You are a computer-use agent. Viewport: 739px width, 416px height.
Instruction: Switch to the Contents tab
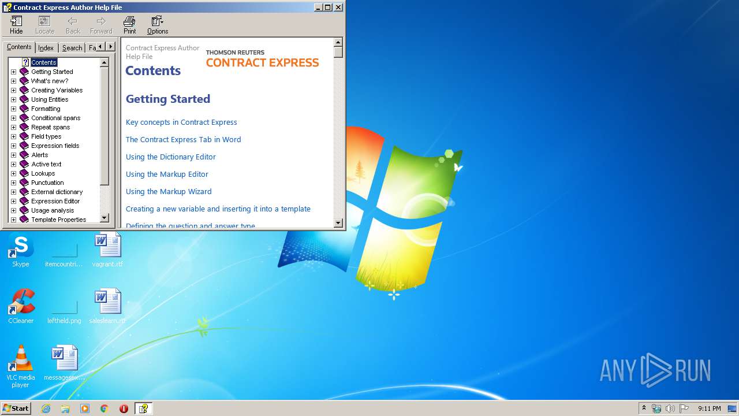19,47
